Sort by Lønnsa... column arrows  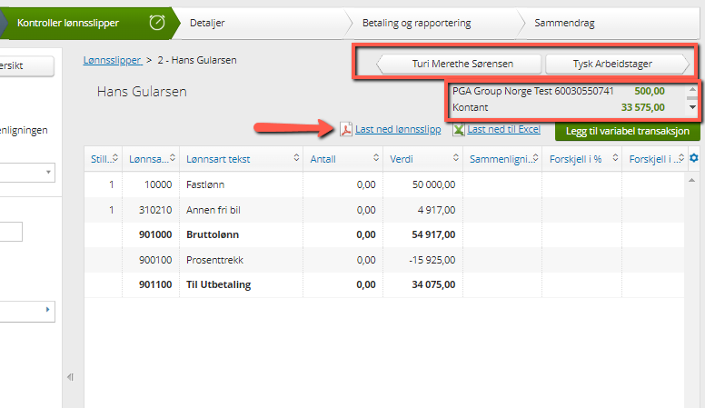(173, 157)
